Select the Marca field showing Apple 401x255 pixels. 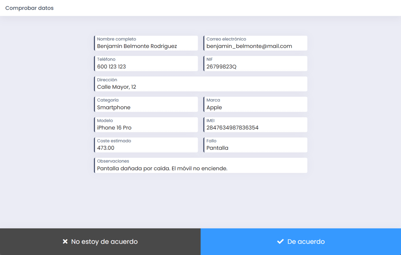[x=255, y=104]
